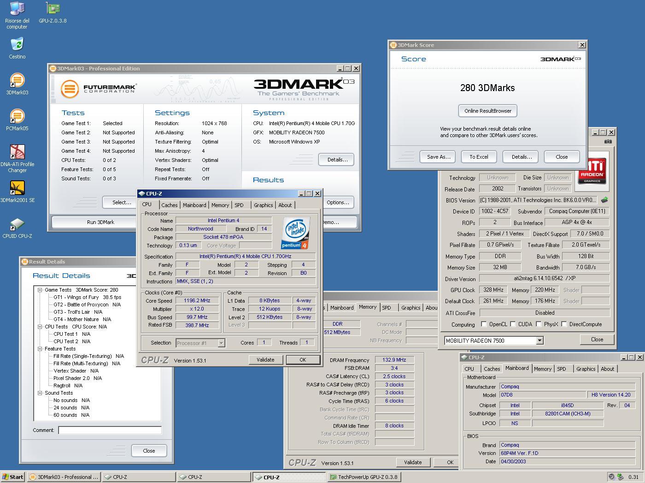
Task: Click Details... button in 3DMark Score window
Action: click(x=521, y=157)
